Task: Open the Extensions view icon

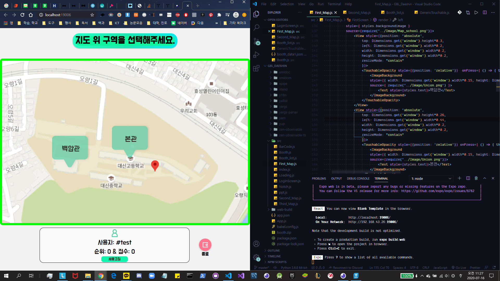Action: point(256,68)
